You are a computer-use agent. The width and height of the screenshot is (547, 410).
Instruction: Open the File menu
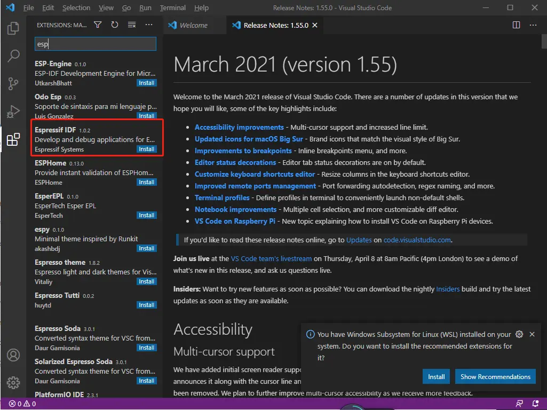point(29,7)
